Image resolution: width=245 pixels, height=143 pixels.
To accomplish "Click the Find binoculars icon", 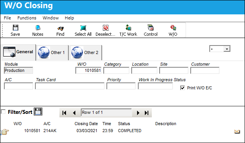I will point(61,28).
